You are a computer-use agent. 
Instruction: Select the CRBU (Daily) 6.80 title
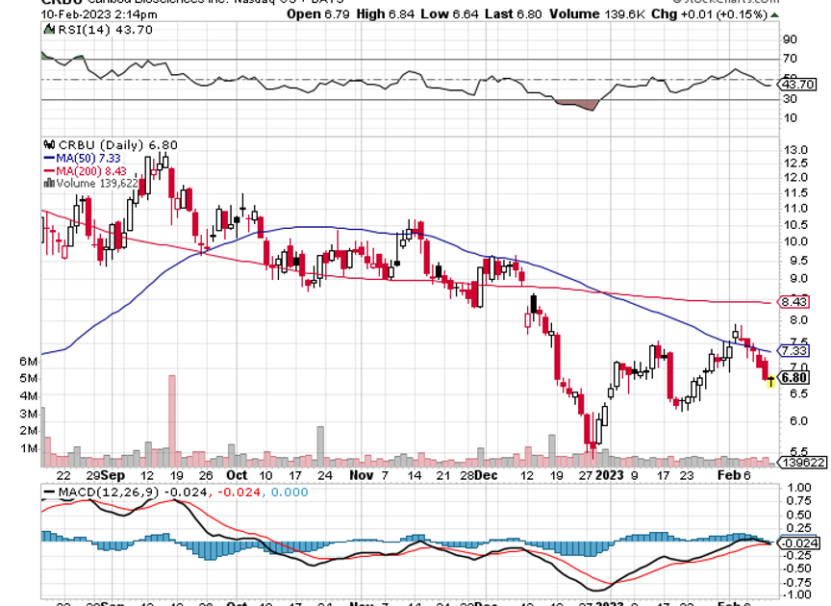[118, 144]
